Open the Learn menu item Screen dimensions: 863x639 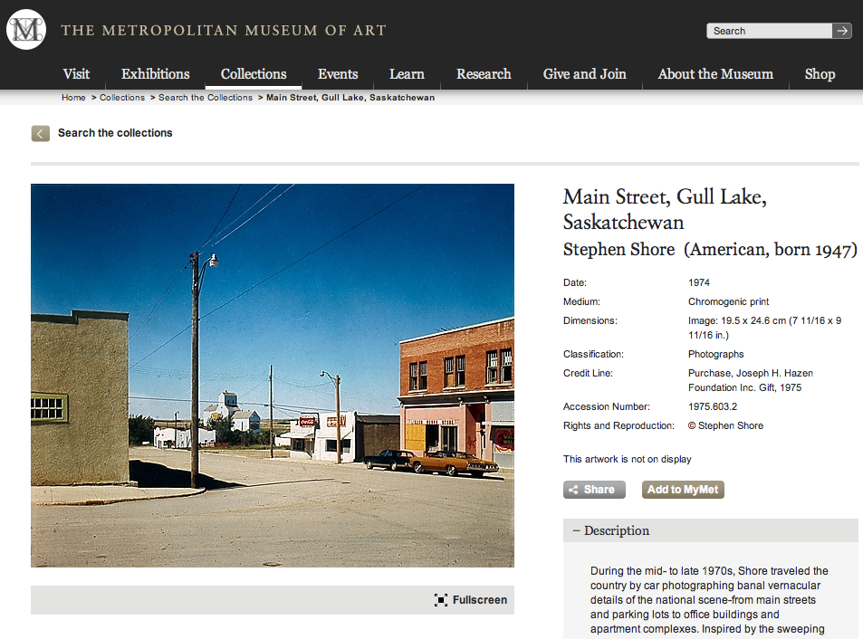(x=407, y=74)
